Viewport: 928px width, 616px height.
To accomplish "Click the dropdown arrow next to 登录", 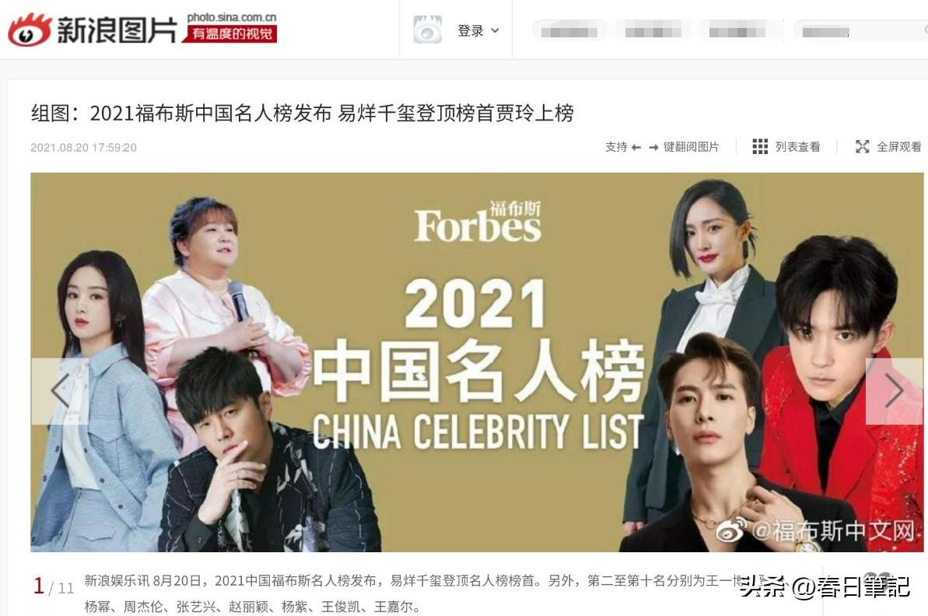I will tap(496, 31).
